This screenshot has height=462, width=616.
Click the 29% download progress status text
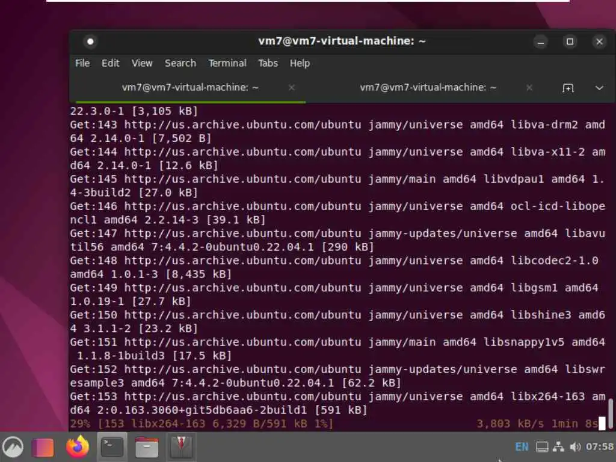(202, 423)
